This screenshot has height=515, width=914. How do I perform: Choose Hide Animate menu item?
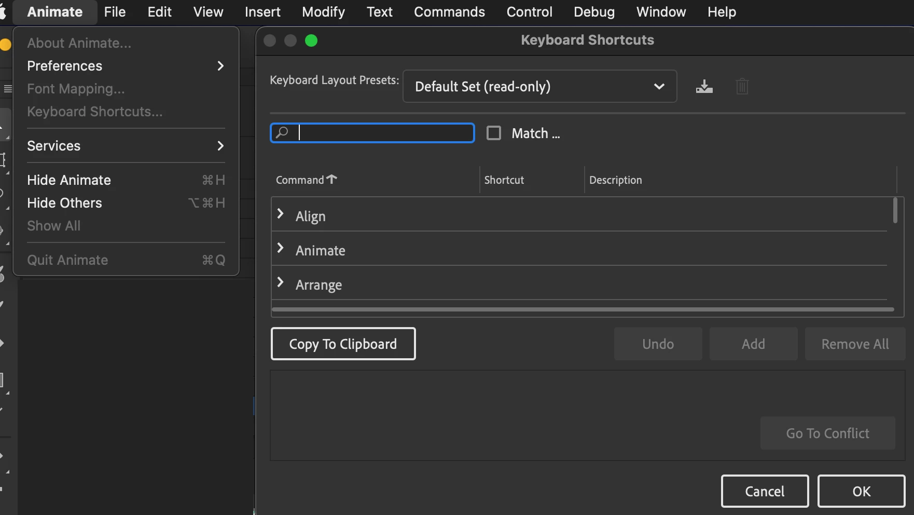[x=126, y=180]
